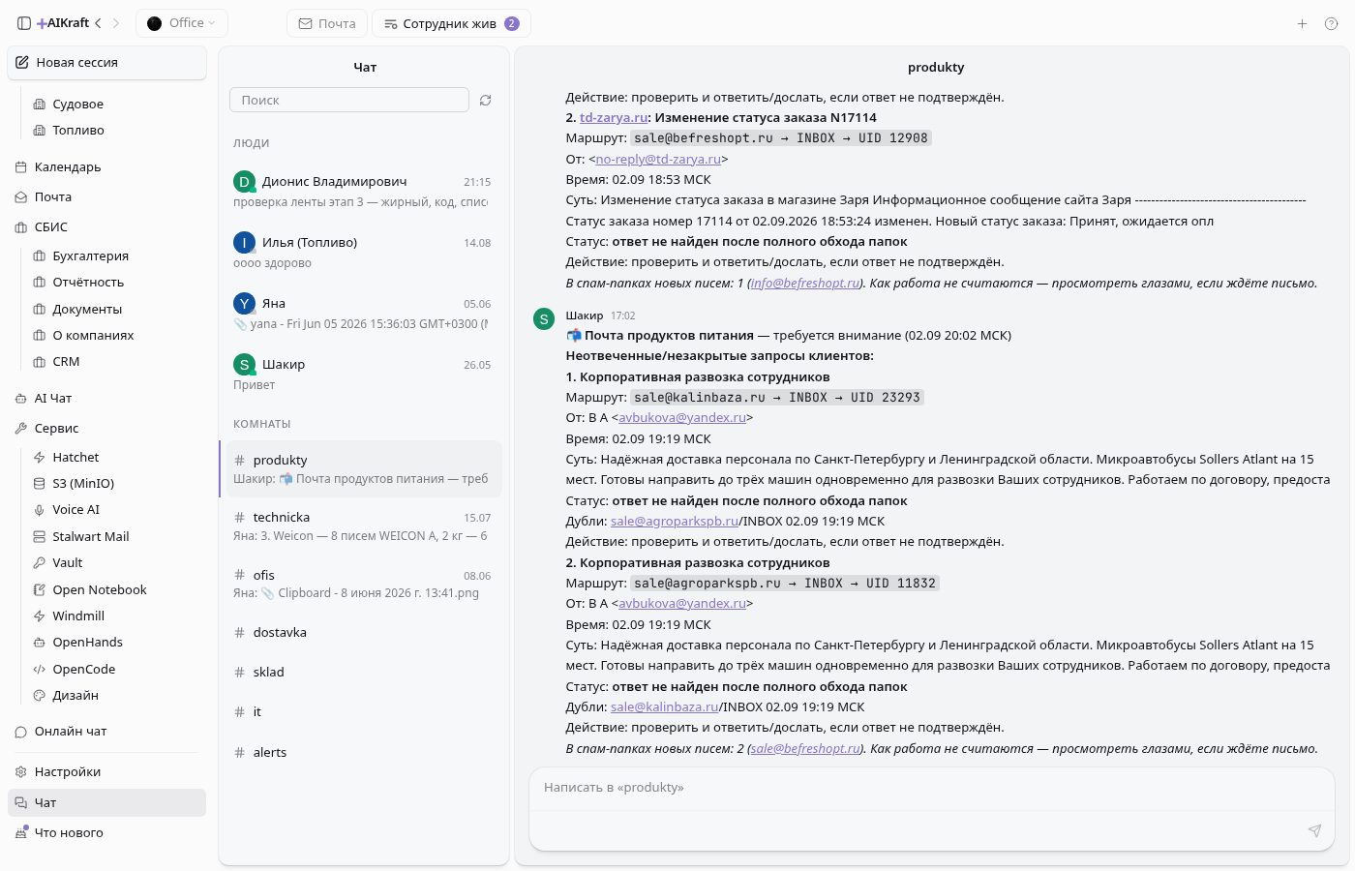Add a new tab with plus icon
Viewport: 1355px width, 871px height.
tap(1302, 23)
